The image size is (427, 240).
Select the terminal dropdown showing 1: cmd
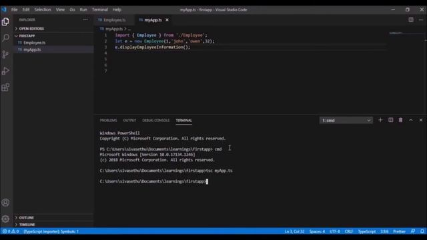(346, 120)
